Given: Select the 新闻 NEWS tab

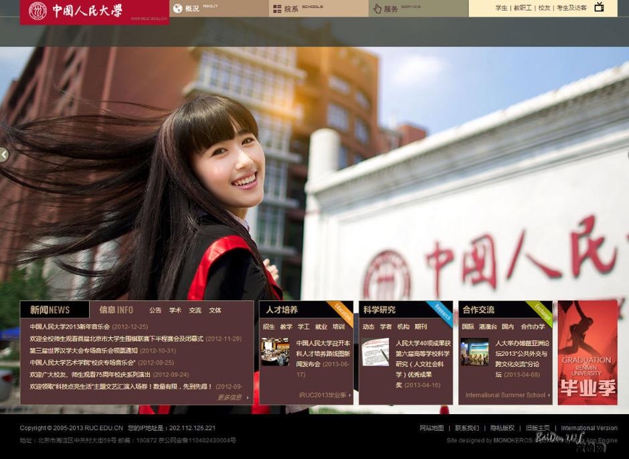Looking at the screenshot, I should pos(50,310).
